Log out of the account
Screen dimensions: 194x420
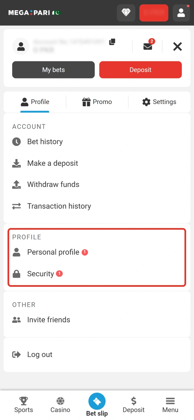[x=40, y=354]
